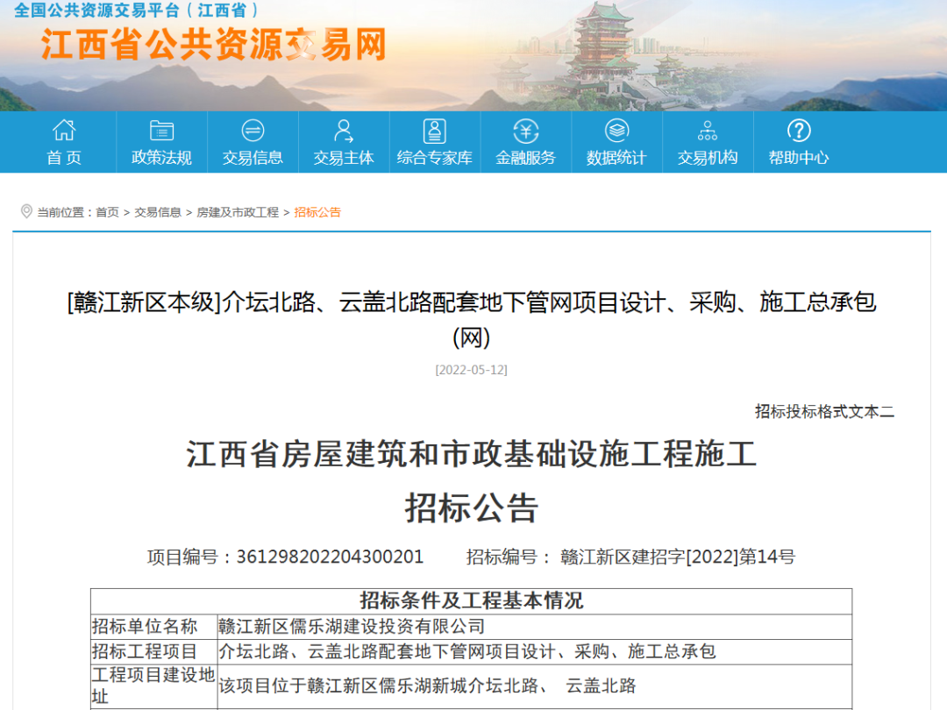Image resolution: width=947 pixels, height=710 pixels.
Task: Go to 交易信息 in the breadcrumb
Action: tap(158, 212)
